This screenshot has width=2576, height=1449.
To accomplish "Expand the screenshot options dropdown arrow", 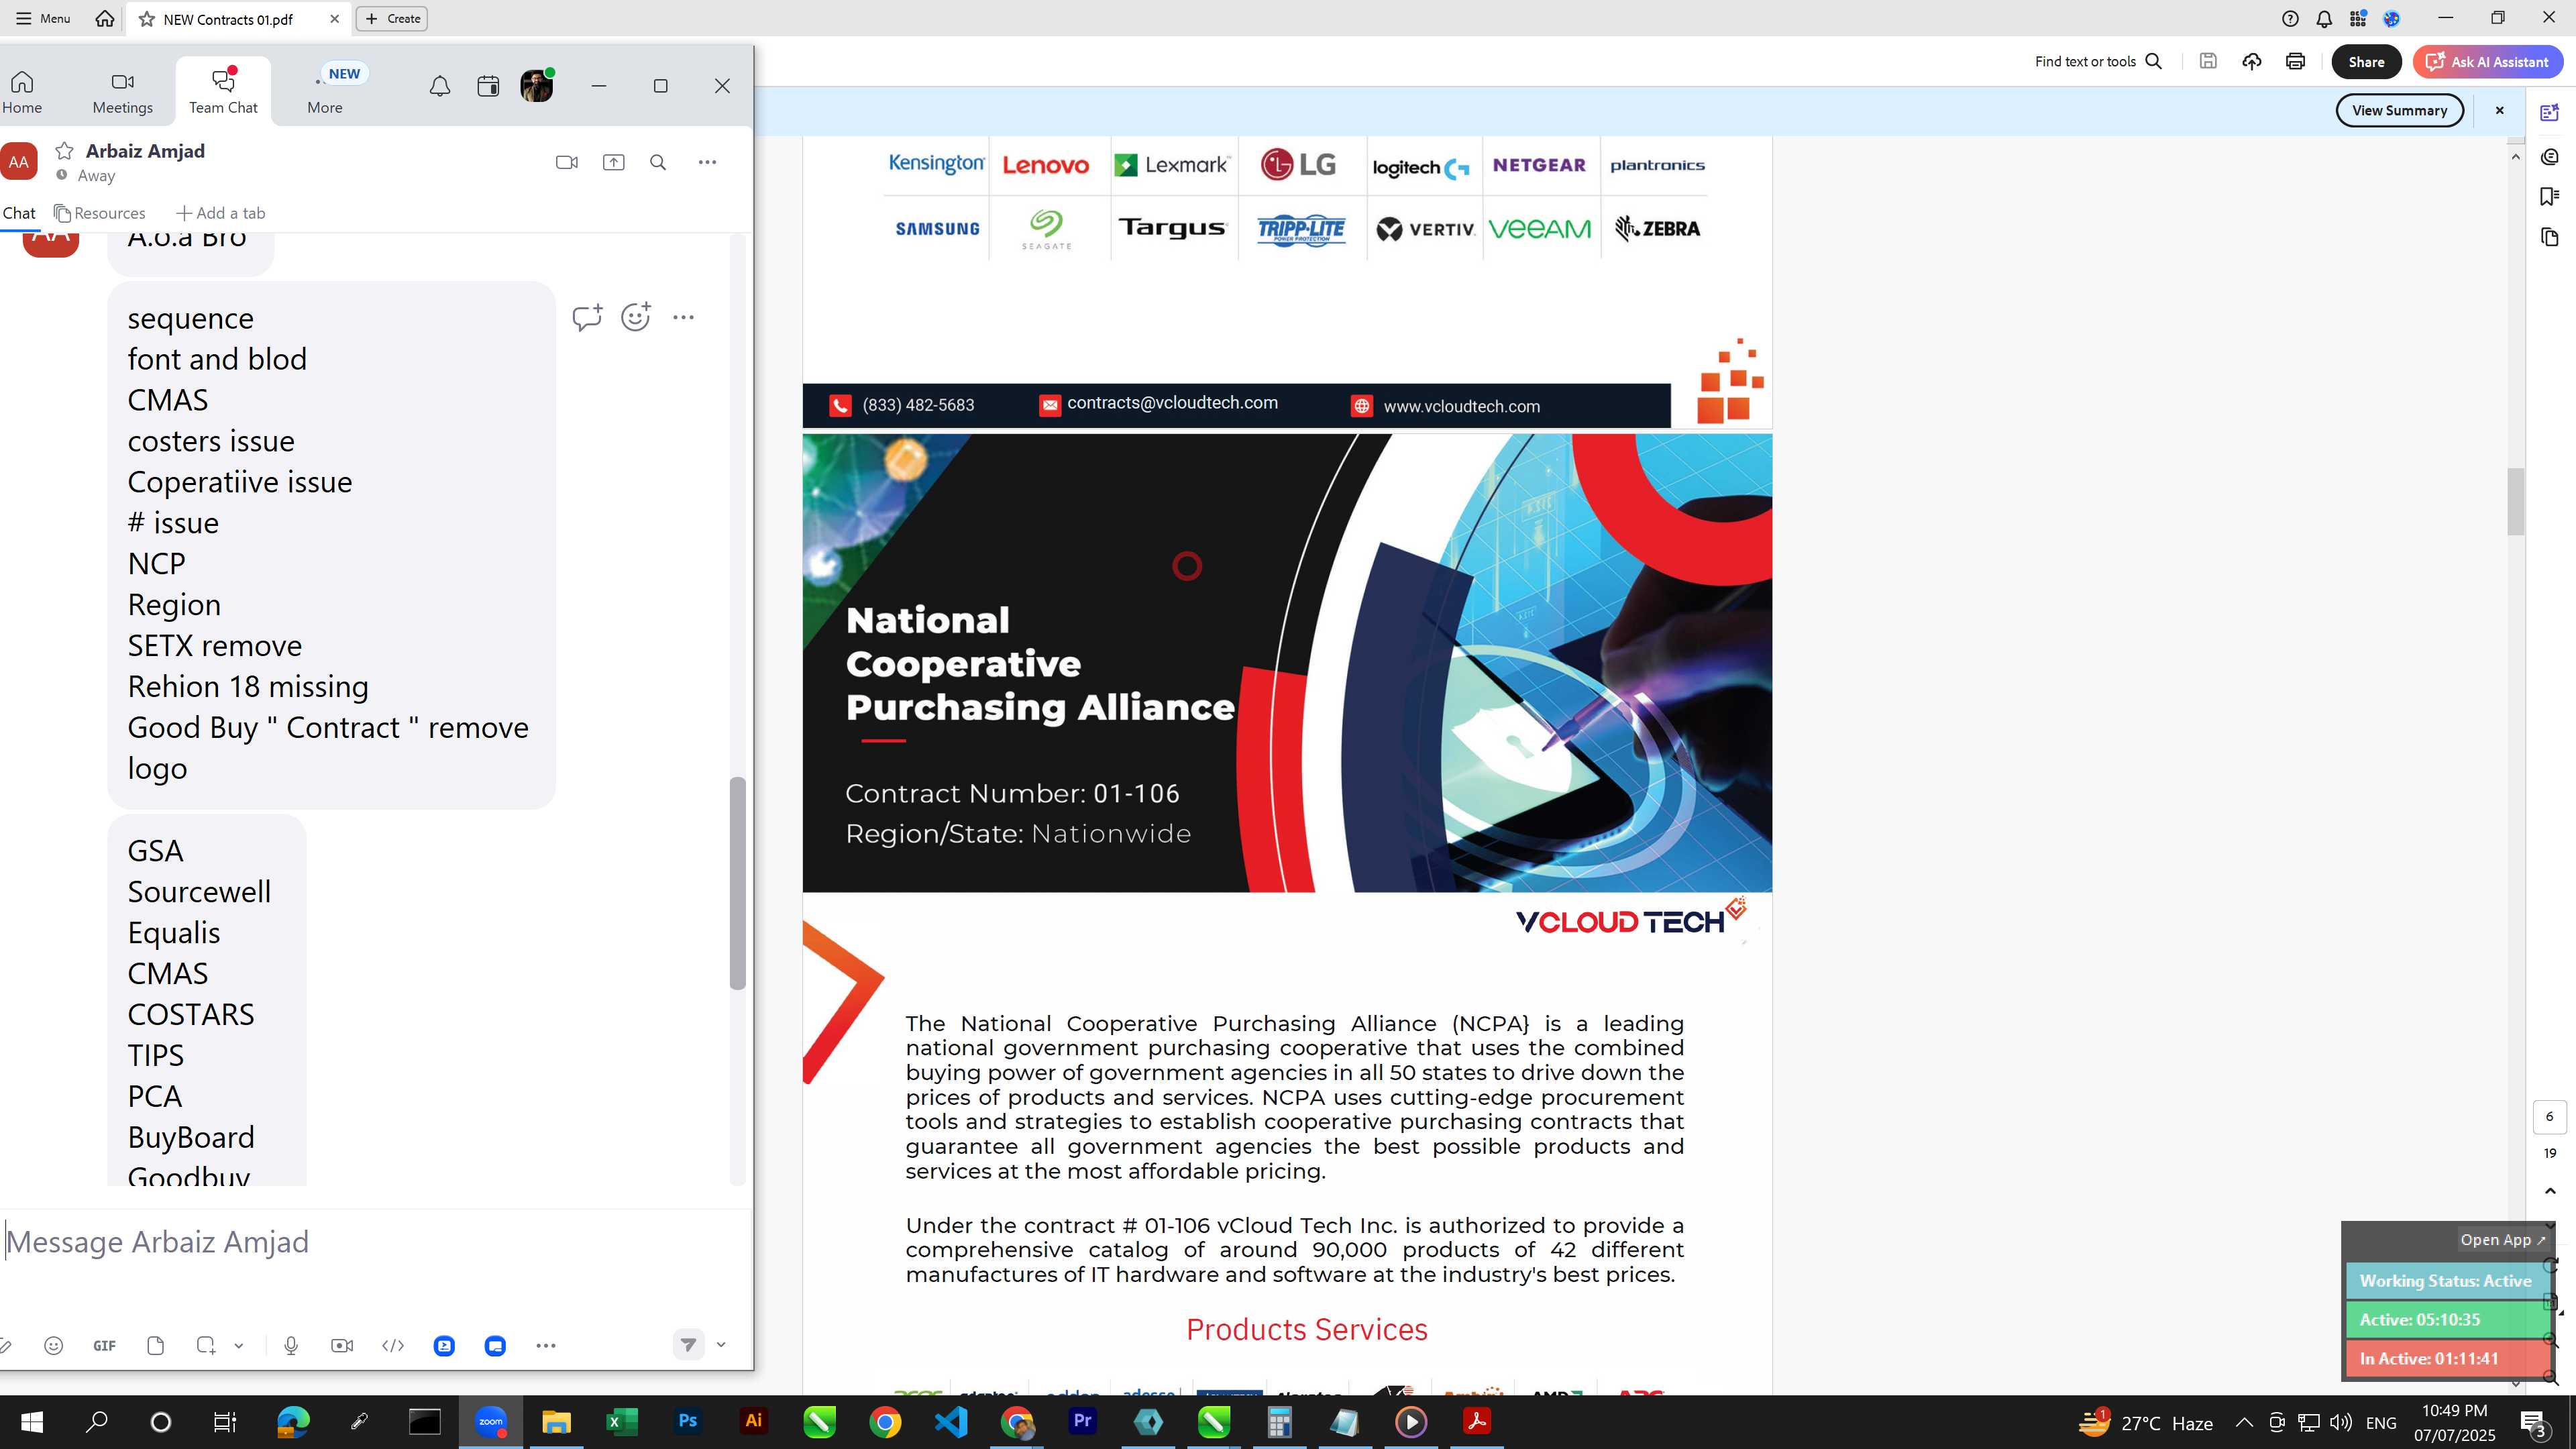I will point(239,1346).
